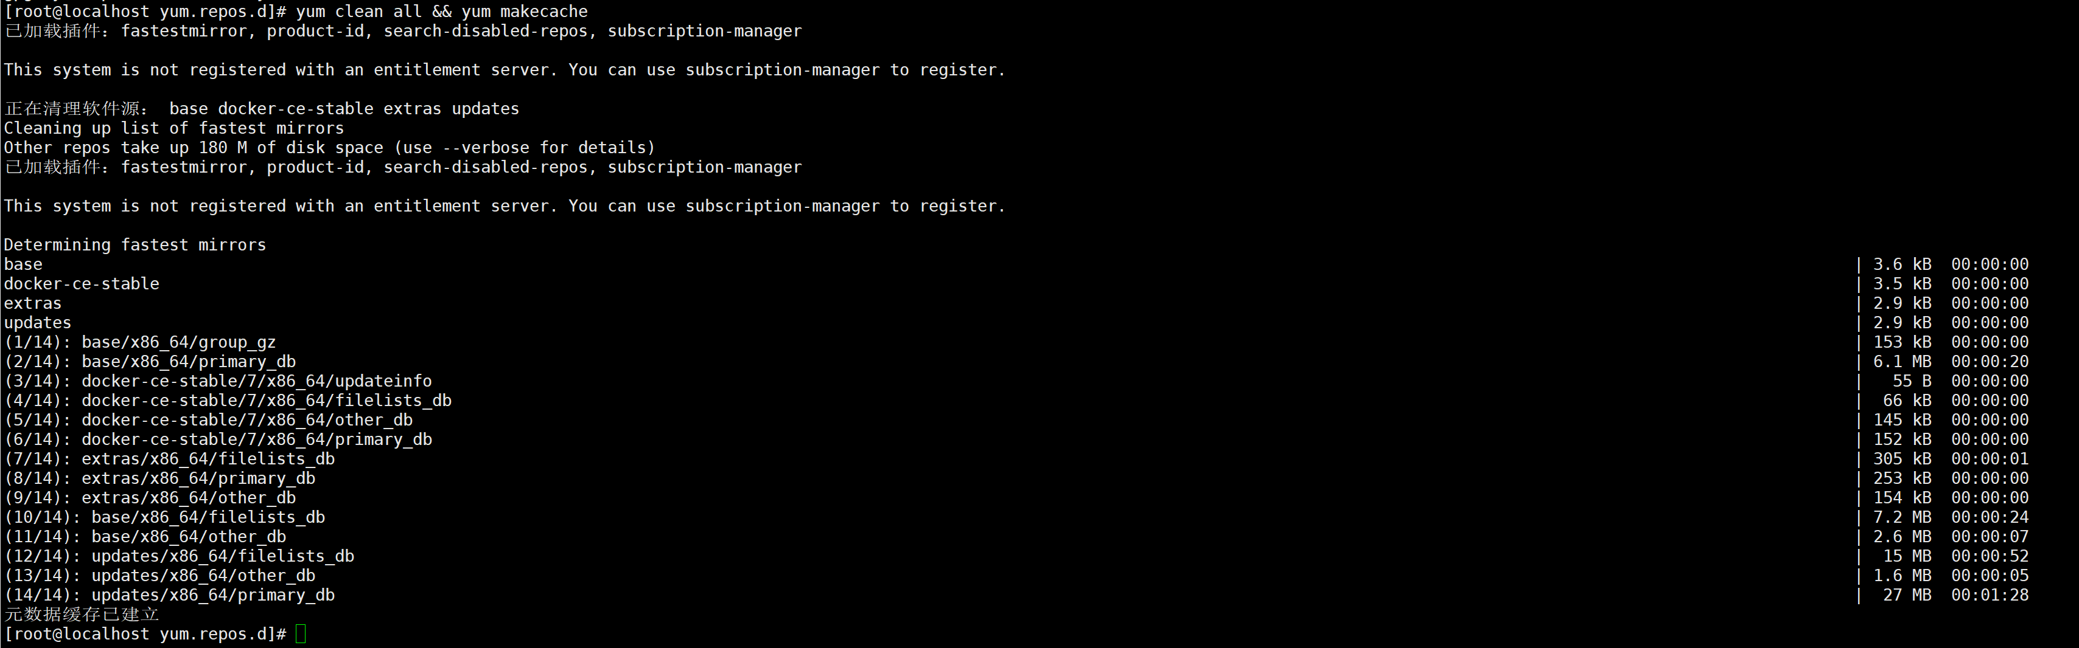Click '(3/14): docker-ce-stable/7/x86_64/updateinfo' text
2079x648 pixels.
[x=218, y=381]
